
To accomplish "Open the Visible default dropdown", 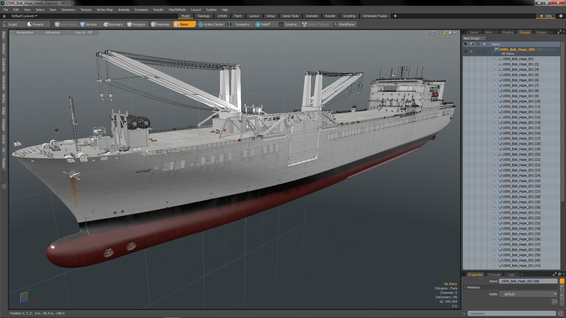I will tap(529, 294).
